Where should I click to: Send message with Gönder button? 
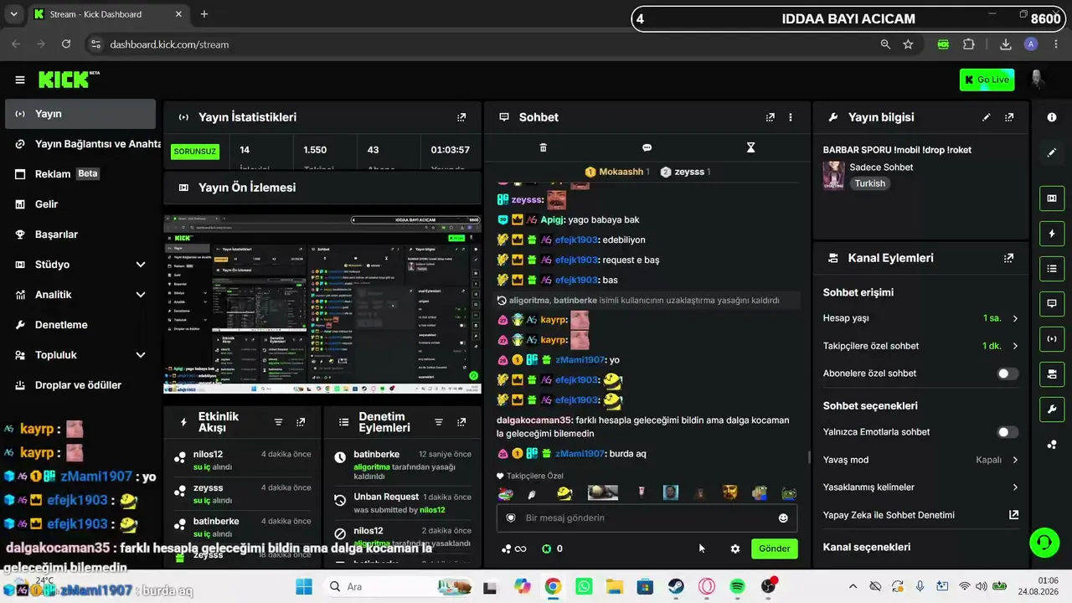(775, 549)
